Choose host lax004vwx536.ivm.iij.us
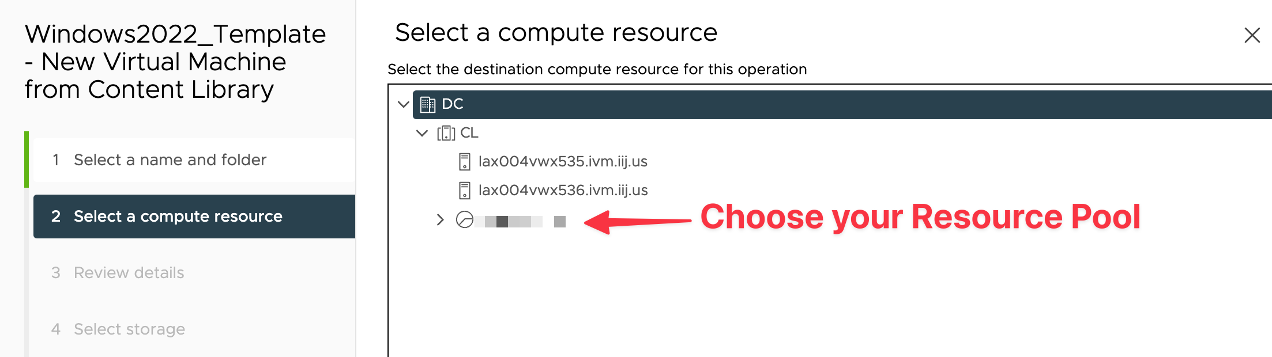This screenshot has height=357, width=1272. (563, 191)
